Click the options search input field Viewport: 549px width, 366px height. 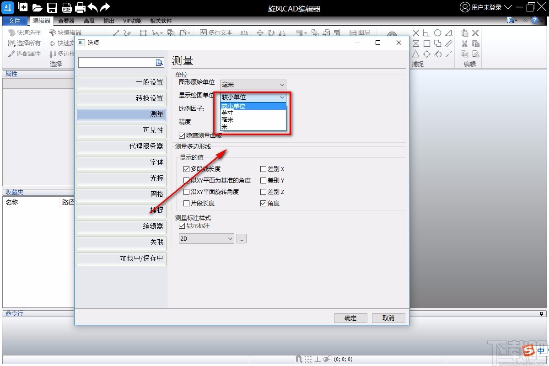pyautogui.click(x=117, y=62)
